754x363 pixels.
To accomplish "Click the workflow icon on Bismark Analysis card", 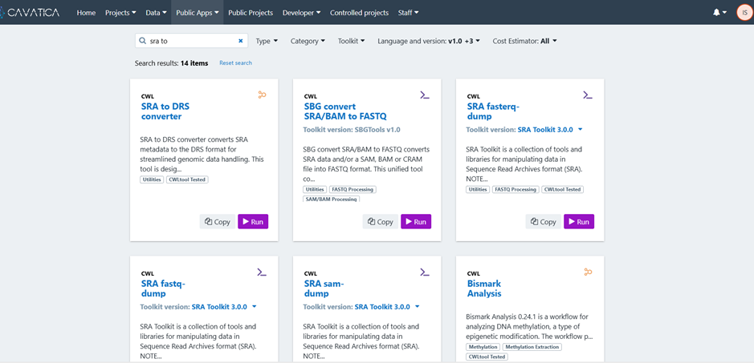I will coord(588,272).
